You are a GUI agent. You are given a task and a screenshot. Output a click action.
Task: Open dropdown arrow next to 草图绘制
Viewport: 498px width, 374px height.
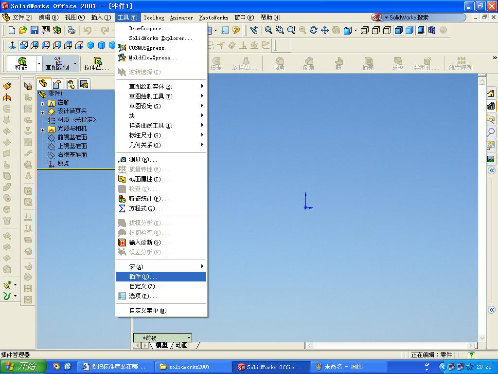(x=75, y=64)
